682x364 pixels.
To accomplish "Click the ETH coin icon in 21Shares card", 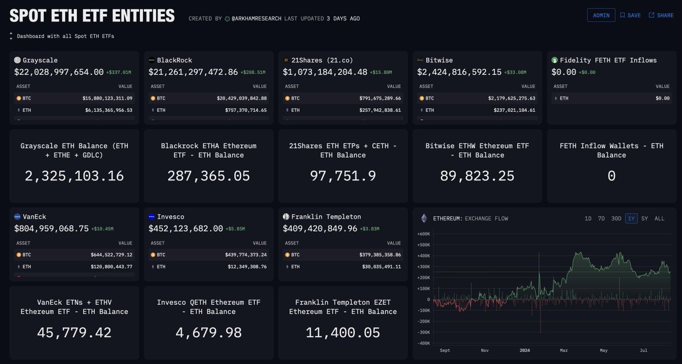I will (288, 110).
